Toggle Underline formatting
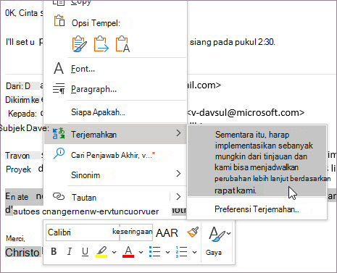The height and width of the screenshot is (273, 337). [85, 252]
